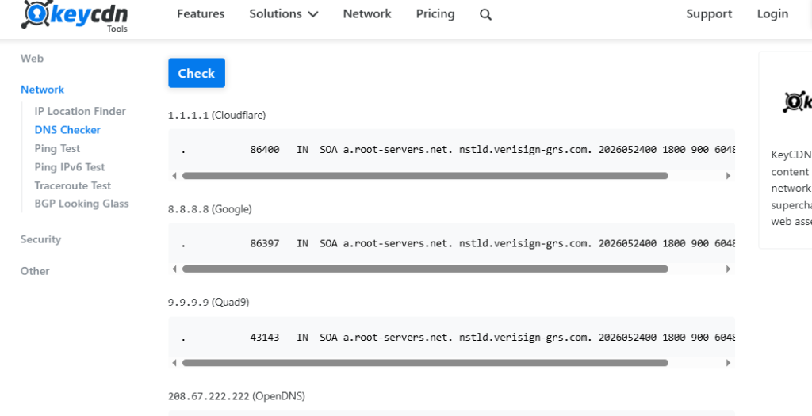The height and width of the screenshot is (416, 812).
Task: Open IP Location Finder tool
Action: pos(80,111)
